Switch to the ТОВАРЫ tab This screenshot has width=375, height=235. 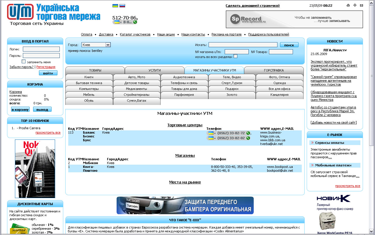(95, 70)
